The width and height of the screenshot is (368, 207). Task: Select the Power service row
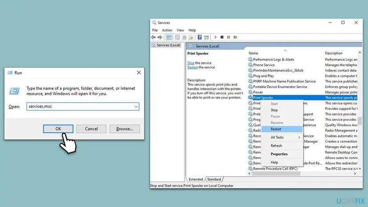(x=302, y=92)
